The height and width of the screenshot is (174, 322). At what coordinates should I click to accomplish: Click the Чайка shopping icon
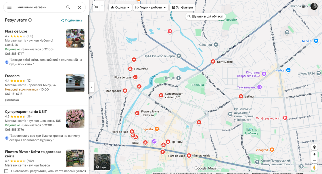click(288, 70)
